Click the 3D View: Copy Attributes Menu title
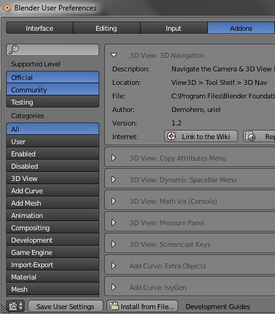The height and width of the screenshot is (314, 275). [178, 158]
